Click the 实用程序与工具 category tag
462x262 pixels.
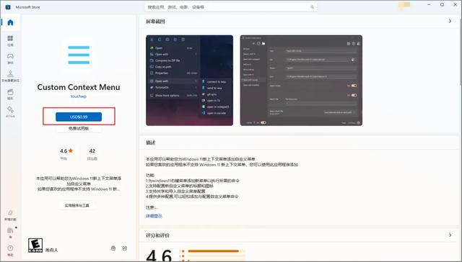[x=77, y=205]
